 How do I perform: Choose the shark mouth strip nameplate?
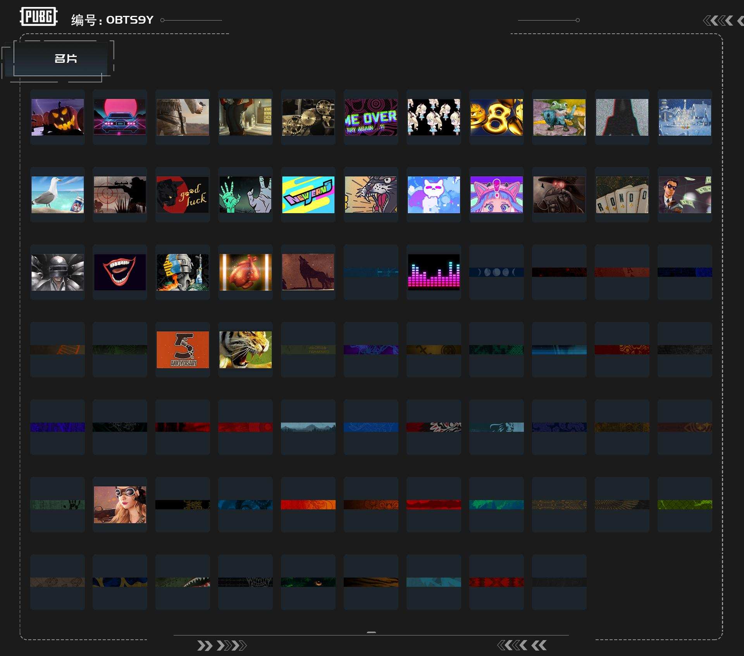183,582
